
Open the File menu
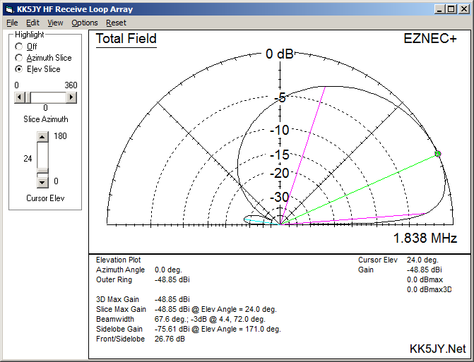[12, 23]
